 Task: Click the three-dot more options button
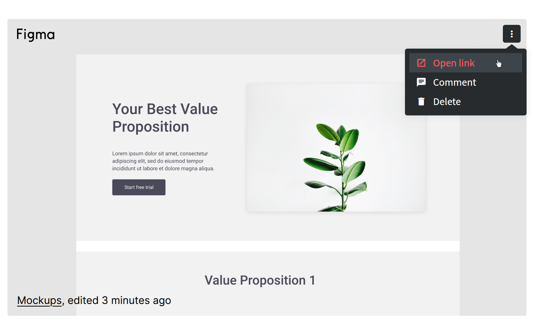511,34
